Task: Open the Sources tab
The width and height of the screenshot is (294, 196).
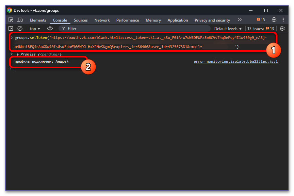Action: 81,20
